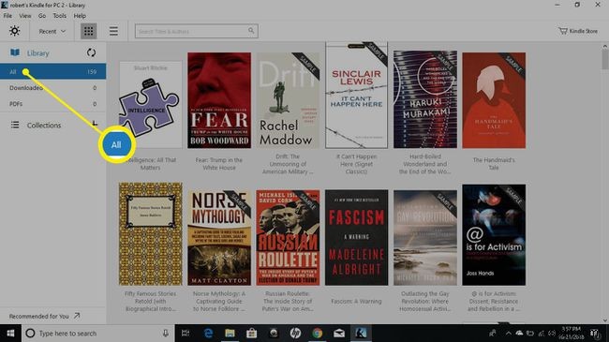The width and height of the screenshot is (609, 342).
Task: Open Fear by Bob Woodward cover
Action: point(219,100)
